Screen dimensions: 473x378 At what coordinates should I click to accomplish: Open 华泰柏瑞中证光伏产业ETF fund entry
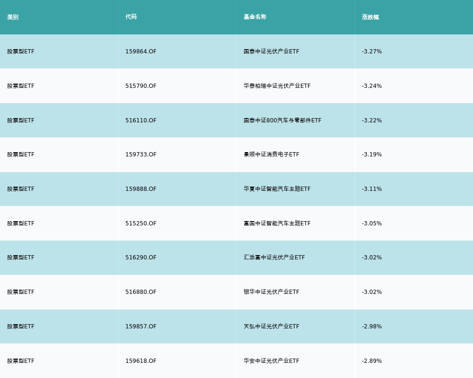click(x=277, y=86)
